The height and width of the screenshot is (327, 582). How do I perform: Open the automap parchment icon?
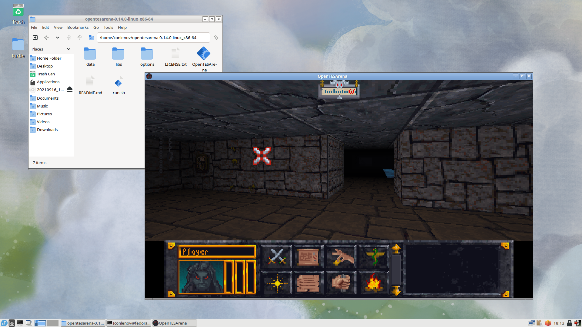click(309, 256)
